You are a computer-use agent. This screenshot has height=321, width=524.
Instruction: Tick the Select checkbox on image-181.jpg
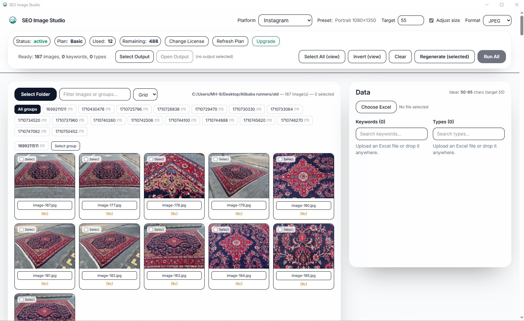[22, 230]
